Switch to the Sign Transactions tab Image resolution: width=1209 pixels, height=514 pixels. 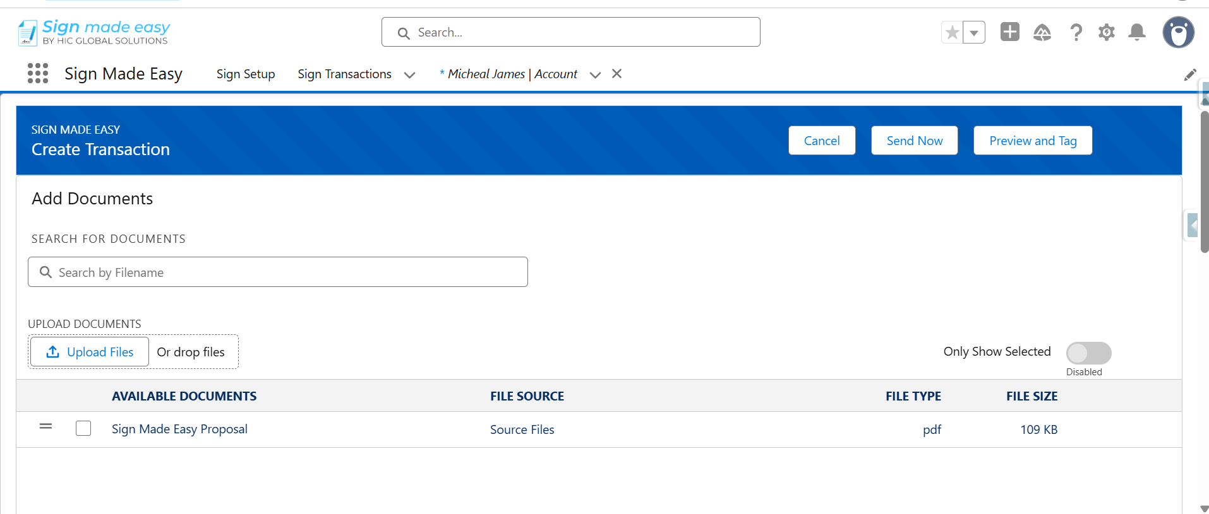click(344, 74)
